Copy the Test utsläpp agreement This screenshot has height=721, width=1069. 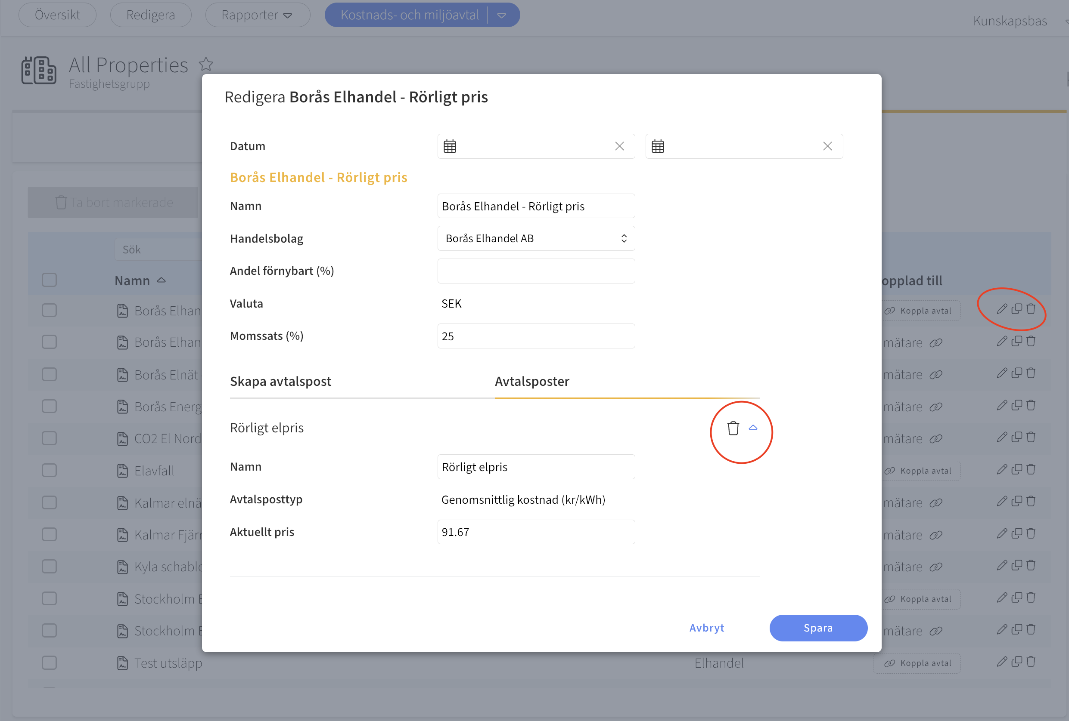[1017, 661]
